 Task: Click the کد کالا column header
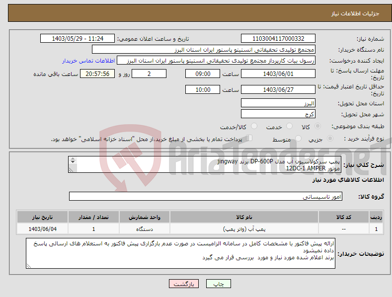(344, 217)
